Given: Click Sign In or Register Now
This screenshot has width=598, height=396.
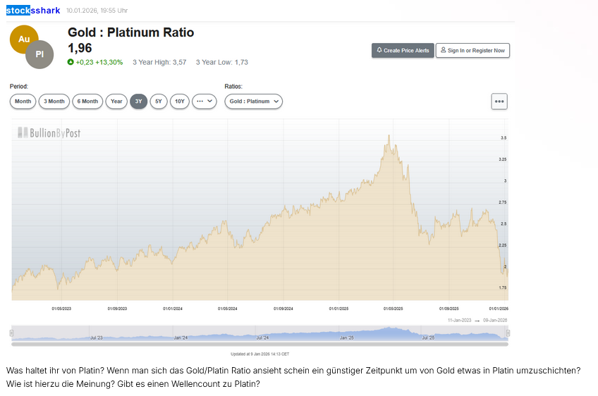Looking at the screenshot, I should coord(472,51).
